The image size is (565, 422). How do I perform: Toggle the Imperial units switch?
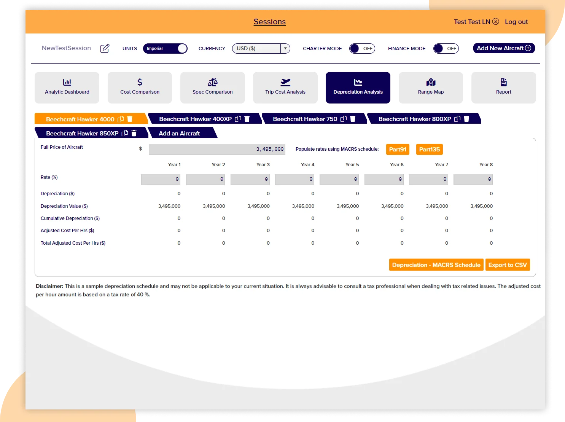click(165, 48)
